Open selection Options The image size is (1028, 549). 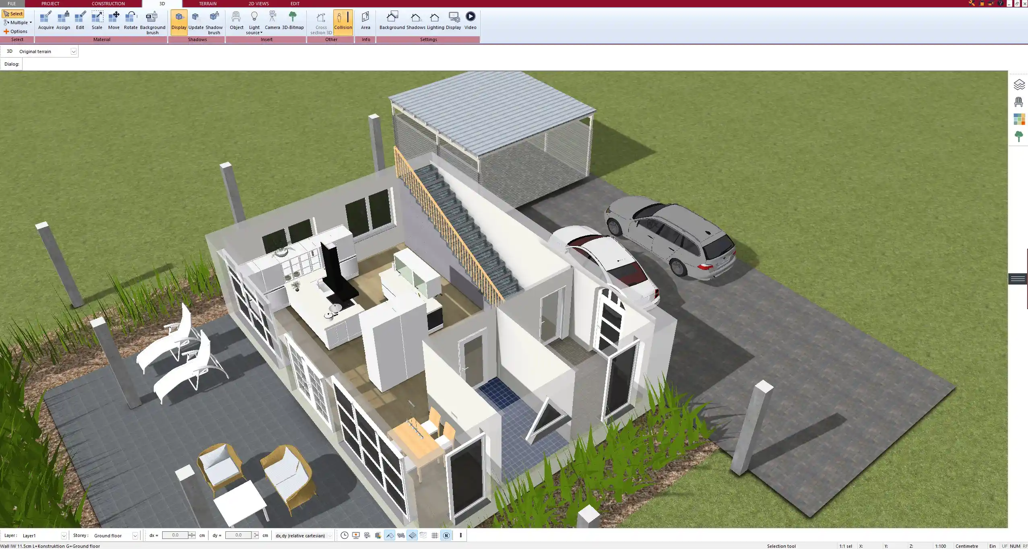tap(16, 31)
